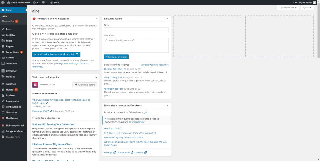
Task: Open Podcast #52: Growing Your Online Sales
Action: click(x=53, y=125)
